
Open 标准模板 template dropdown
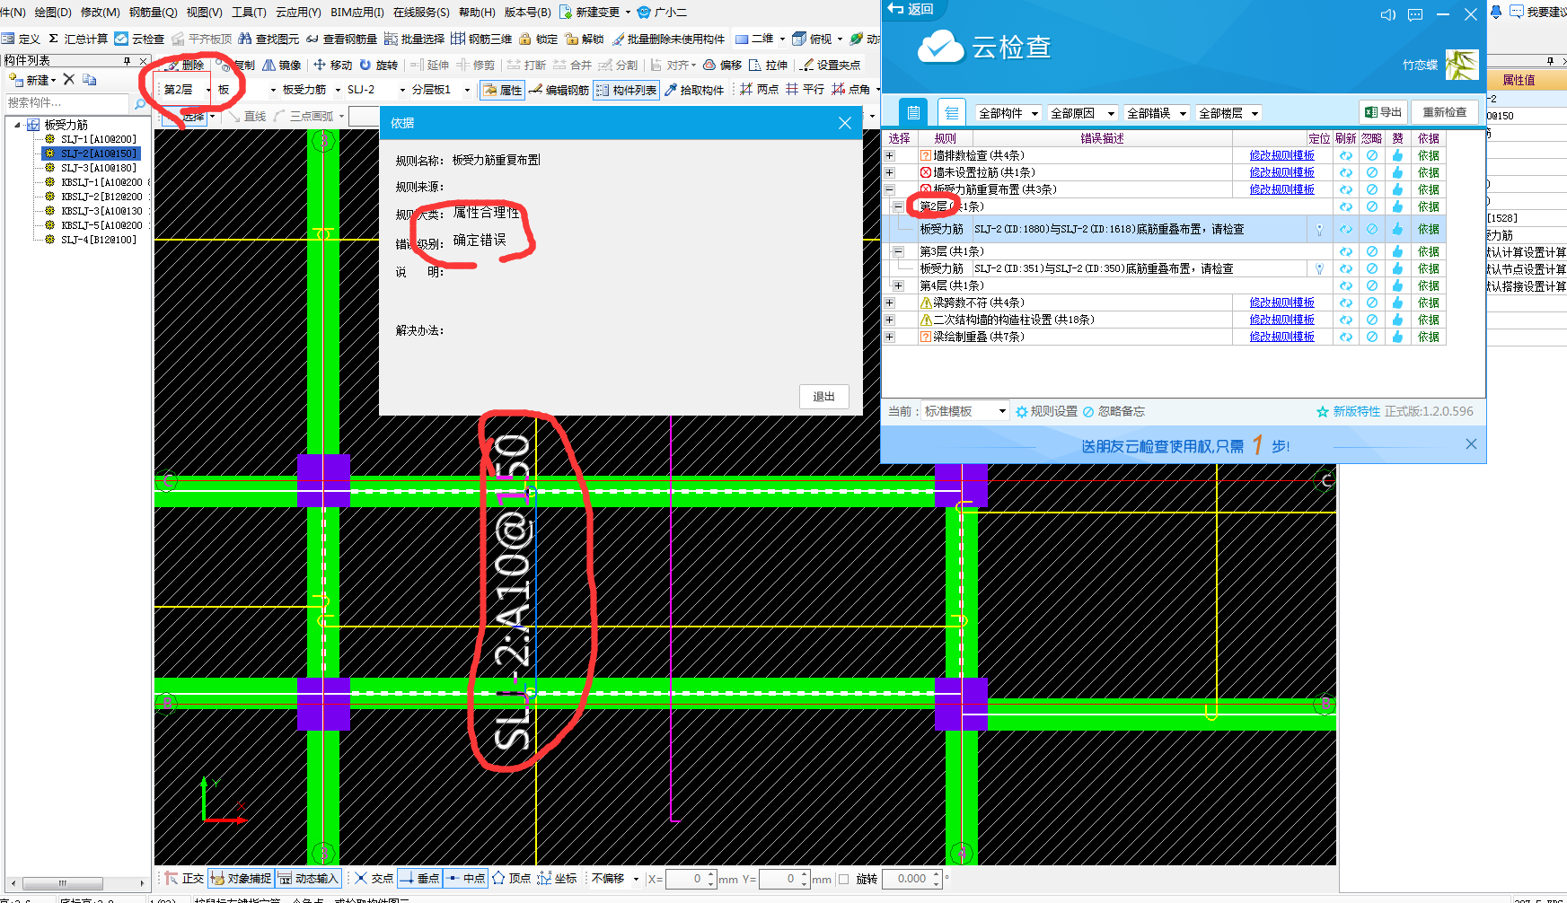click(965, 411)
